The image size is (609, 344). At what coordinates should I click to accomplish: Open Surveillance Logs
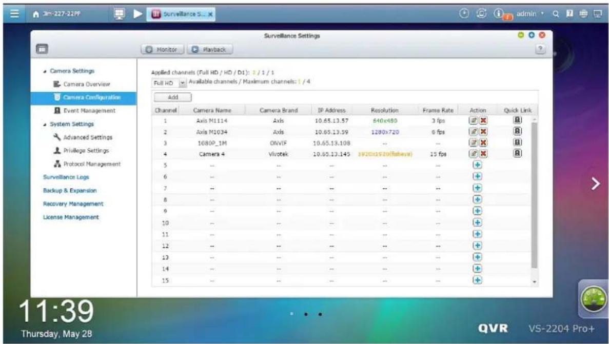(66, 177)
